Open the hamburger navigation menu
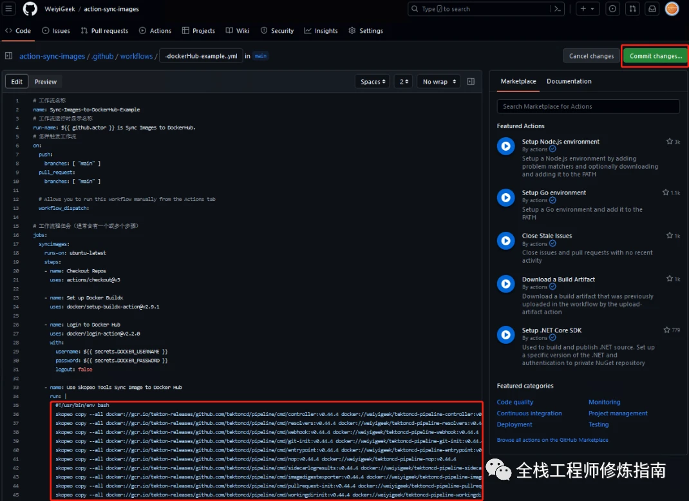The height and width of the screenshot is (501, 689). click(x=8, y=8)
